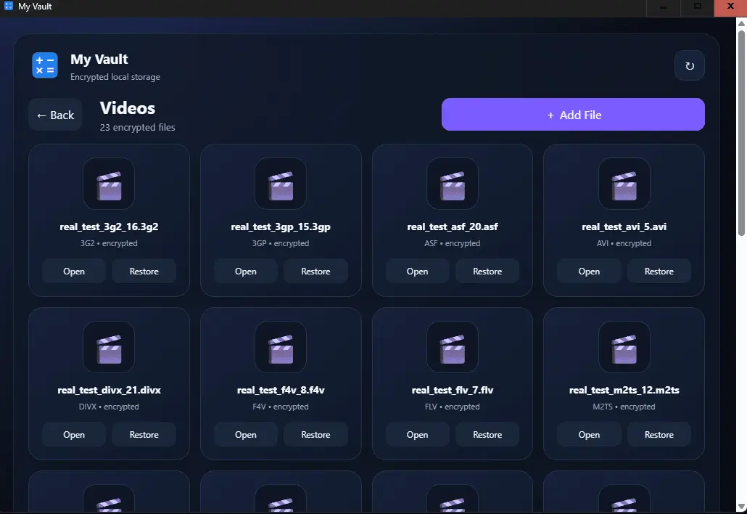
Task: Click the 'Encrypted local storage' subtitle
Action: click(115, 77)
